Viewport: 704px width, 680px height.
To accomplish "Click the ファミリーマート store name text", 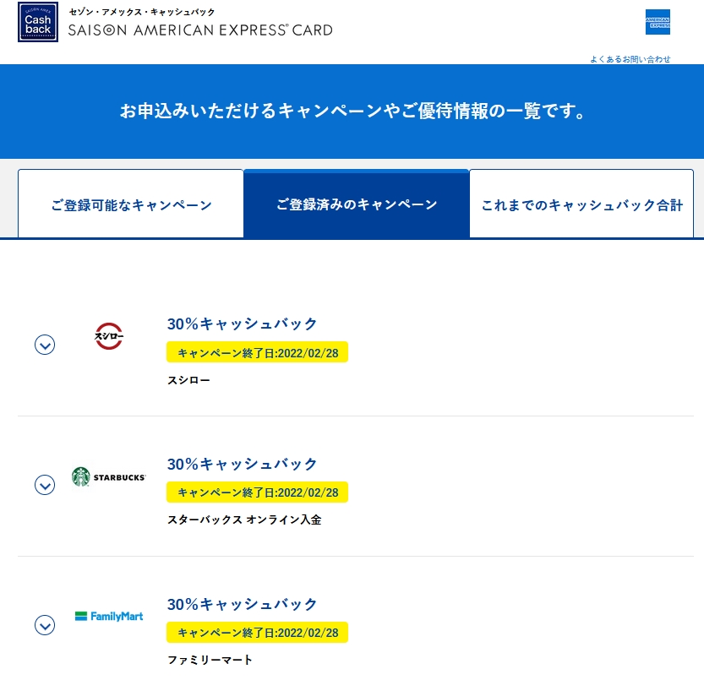I will [x=210, y=660].
